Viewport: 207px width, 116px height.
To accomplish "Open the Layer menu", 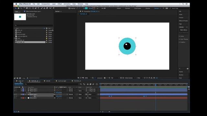I will point(54,4).
